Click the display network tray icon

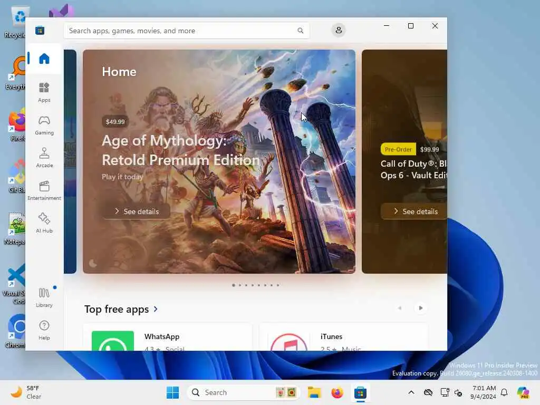445,392
